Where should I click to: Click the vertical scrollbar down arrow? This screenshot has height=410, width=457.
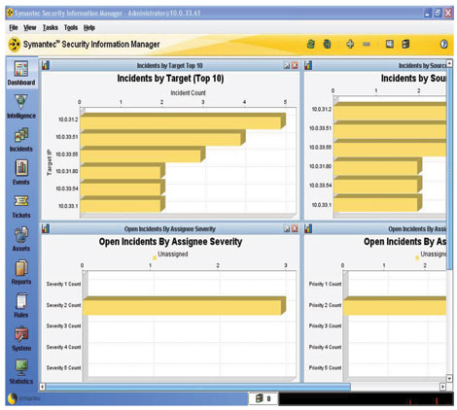coord(449,378)
